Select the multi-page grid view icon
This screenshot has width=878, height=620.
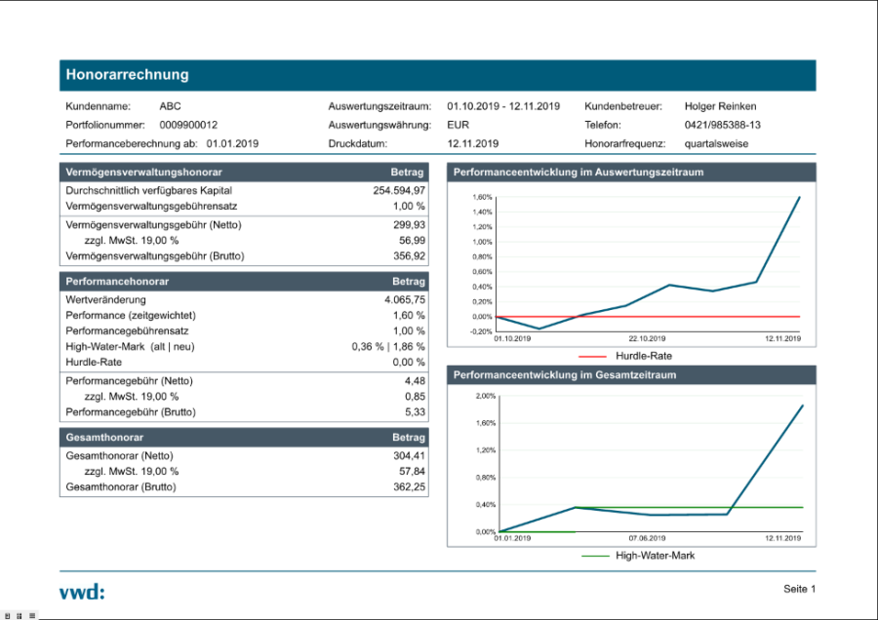[x=20, y=615]
